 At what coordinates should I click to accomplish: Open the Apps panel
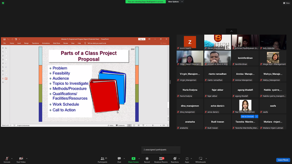pyautogui.click(x=187, y=159)
